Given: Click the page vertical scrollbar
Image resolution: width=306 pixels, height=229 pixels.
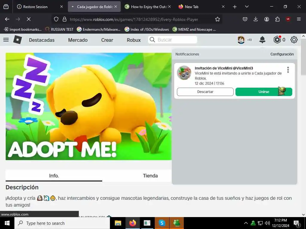Looking at the screenshot, I should click(x=303, y=56).
